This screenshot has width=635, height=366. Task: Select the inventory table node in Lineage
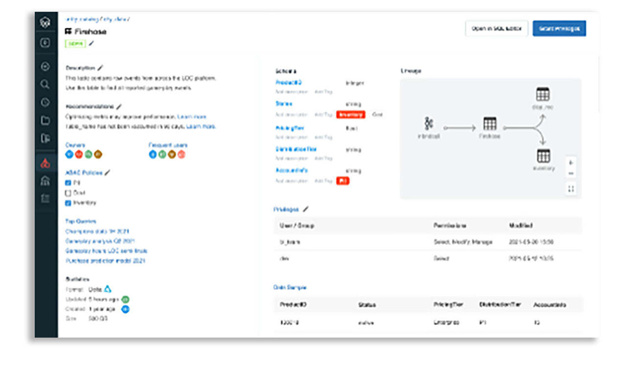tap(544, 160)
